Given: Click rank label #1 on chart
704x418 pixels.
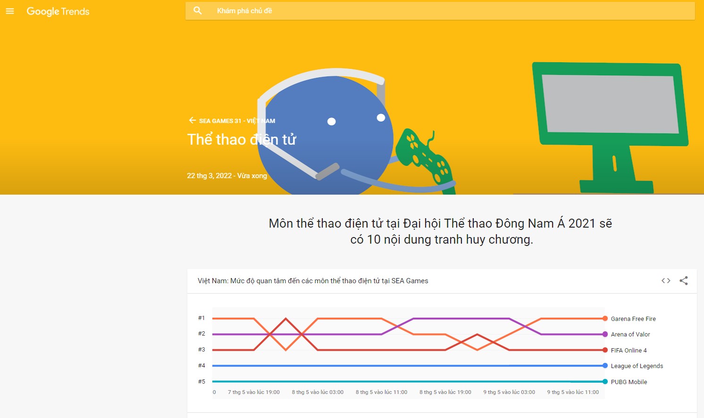Looking at the screenshot, I should point(201,318).
